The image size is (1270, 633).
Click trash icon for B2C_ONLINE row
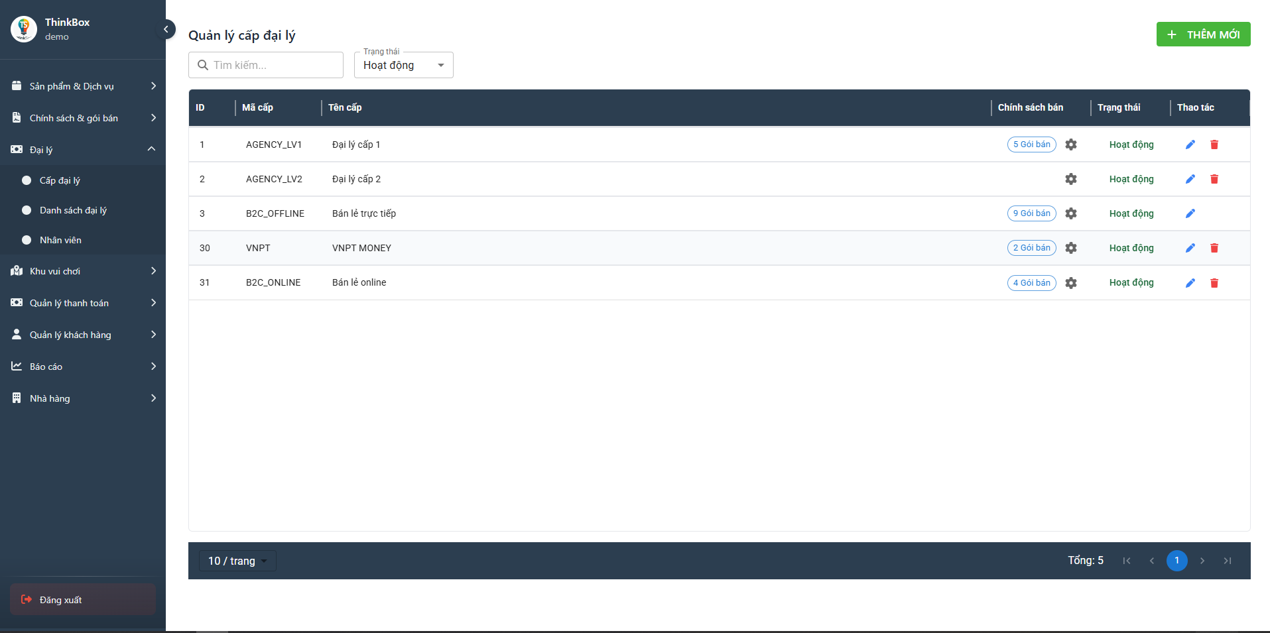[1214, 283]
